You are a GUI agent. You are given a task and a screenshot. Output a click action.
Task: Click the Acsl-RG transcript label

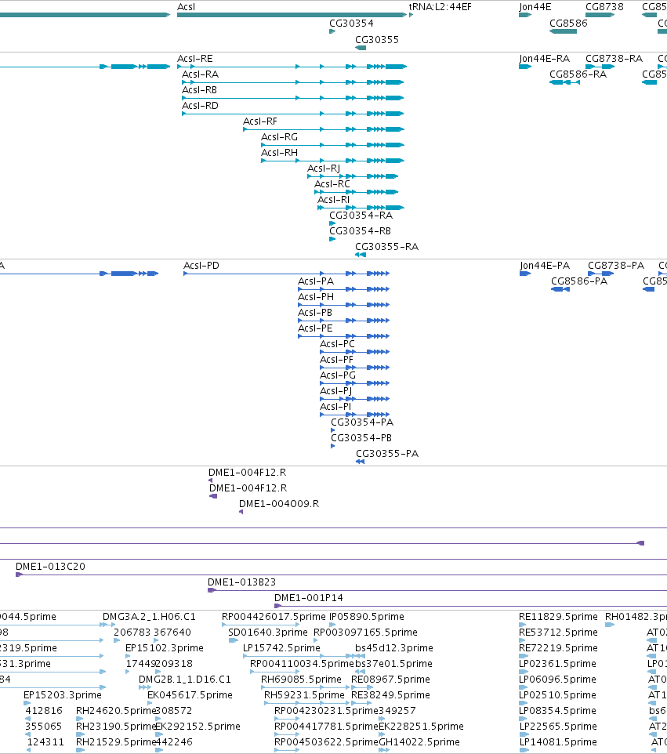(279, 137)
